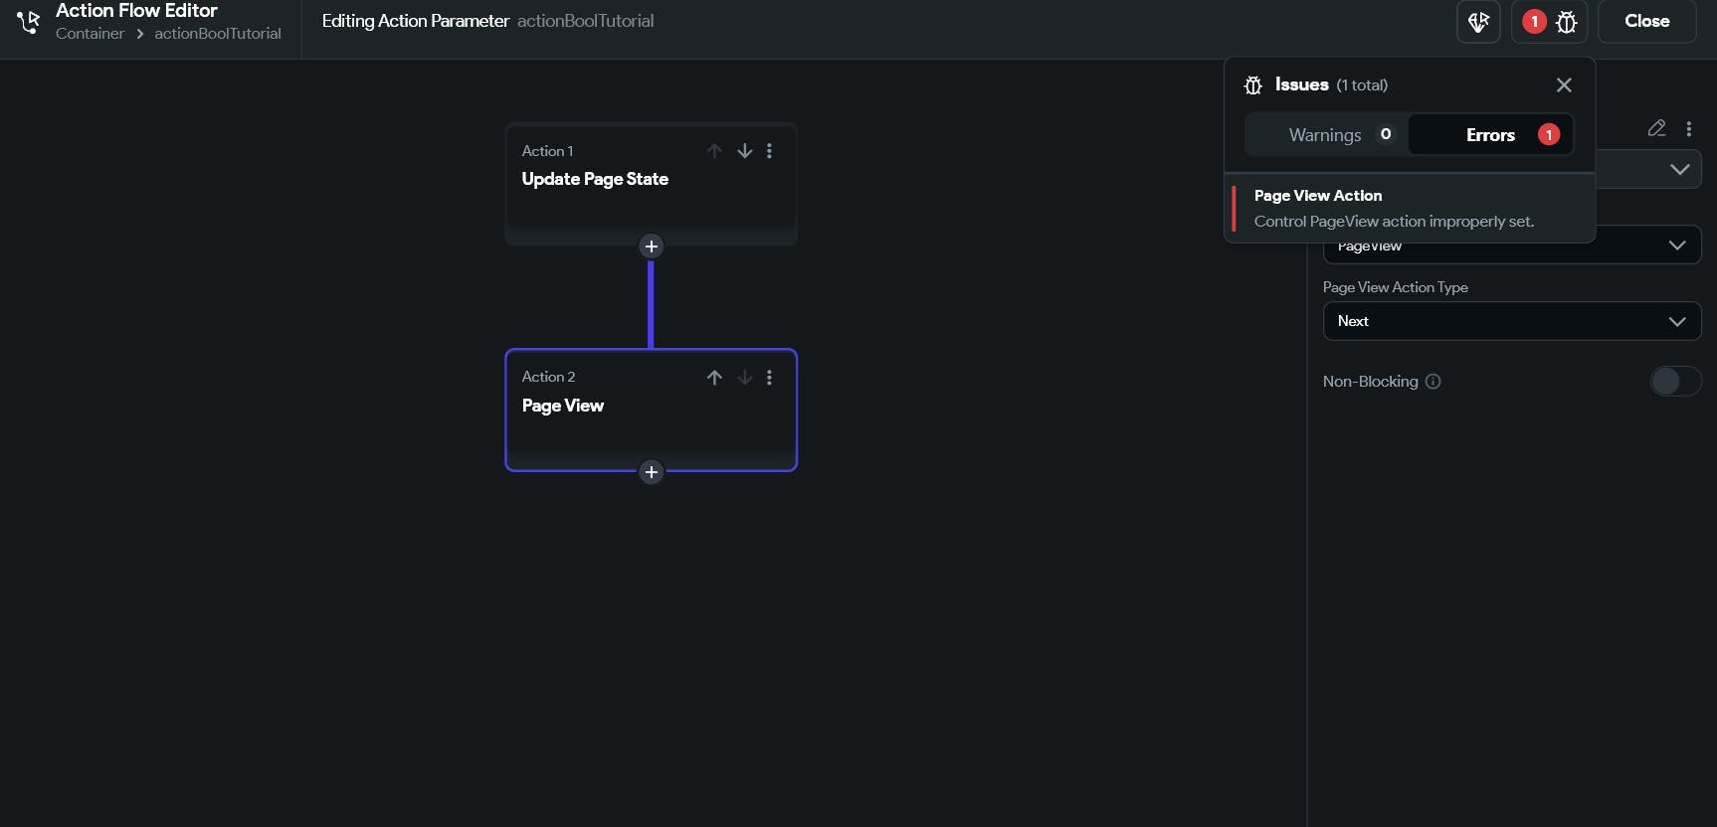
Task: Open side panel vertical dots menu
Action: coord(1688,128)
